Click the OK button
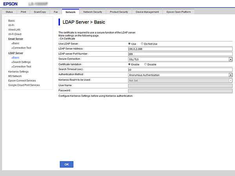Image resolution: width=235 pixels, height=176 pixels. 67,164
